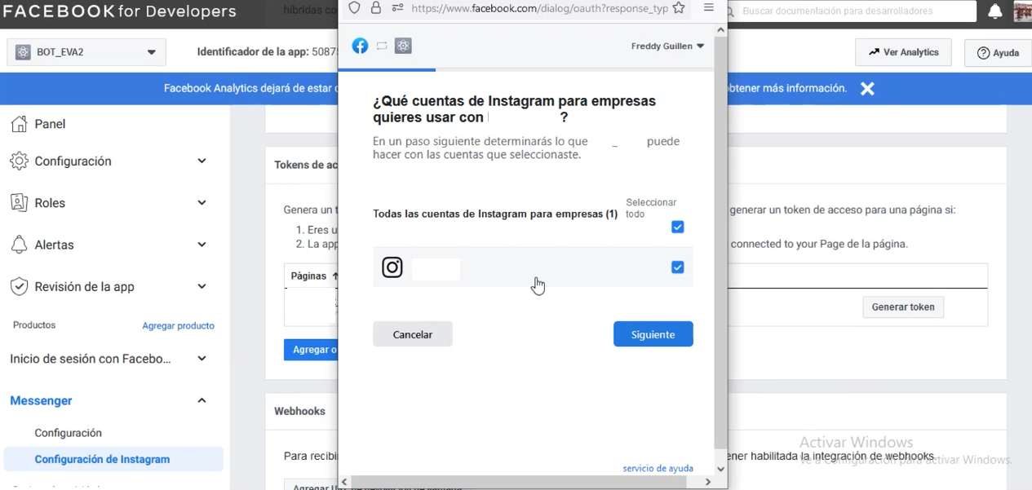The image size is (1032, 490).
Task: Click the Instagram logo in the account row
Action: tap(392, 267)
